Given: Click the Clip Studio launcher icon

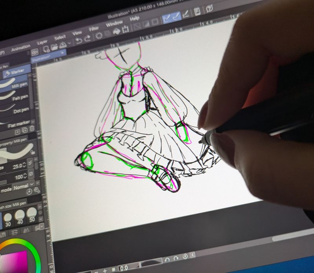Looking at the screenshot, I should point(35,52).
